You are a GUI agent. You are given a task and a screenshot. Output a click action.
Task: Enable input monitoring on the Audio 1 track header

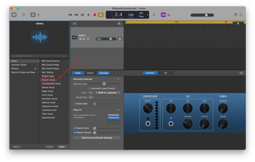[x=88, y=39]
